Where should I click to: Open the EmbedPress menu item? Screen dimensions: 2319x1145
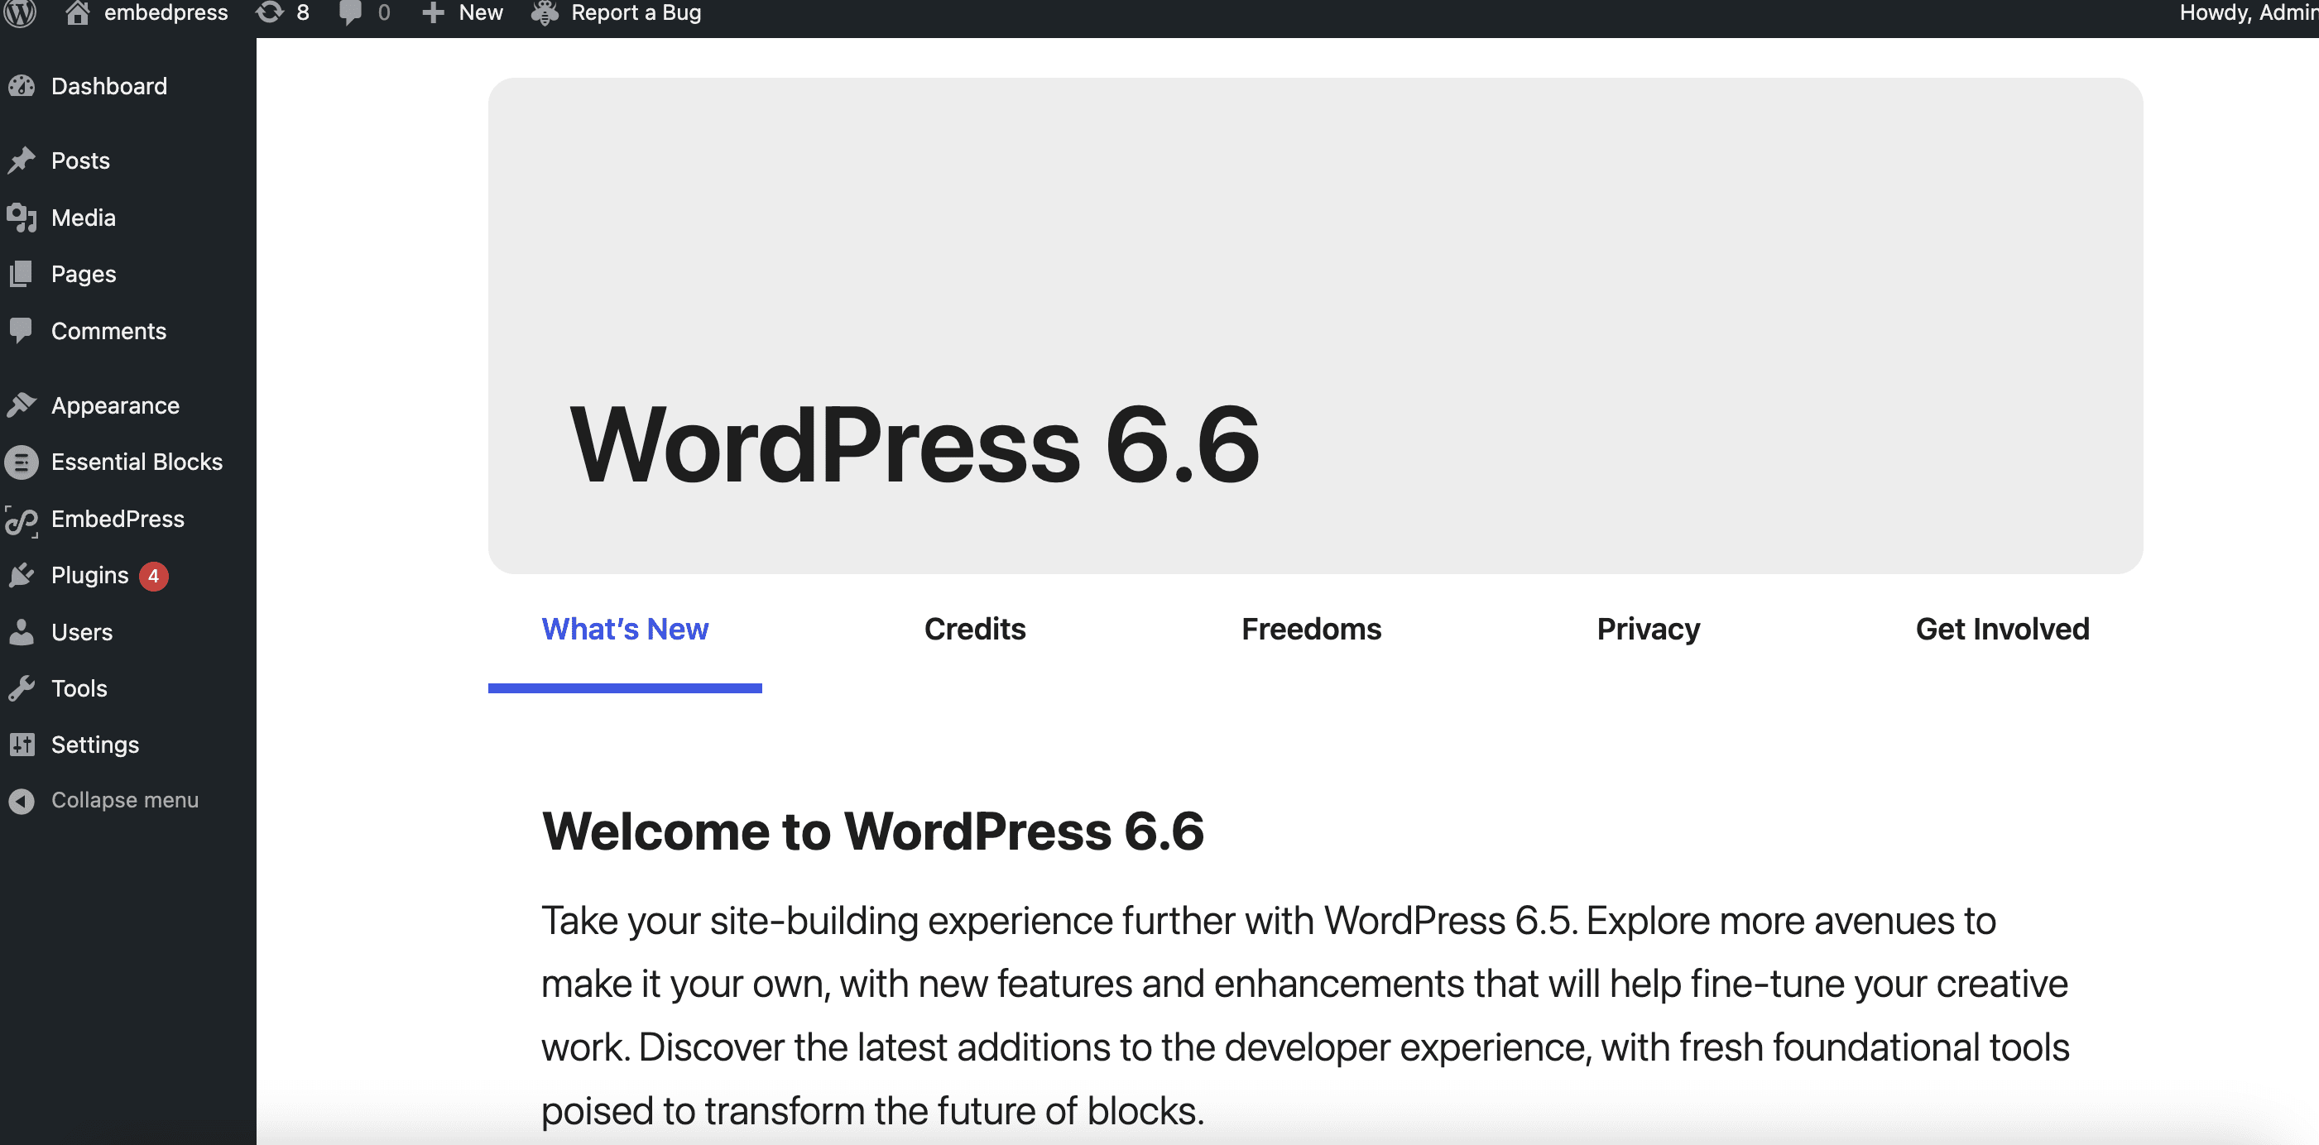(117, 520)
